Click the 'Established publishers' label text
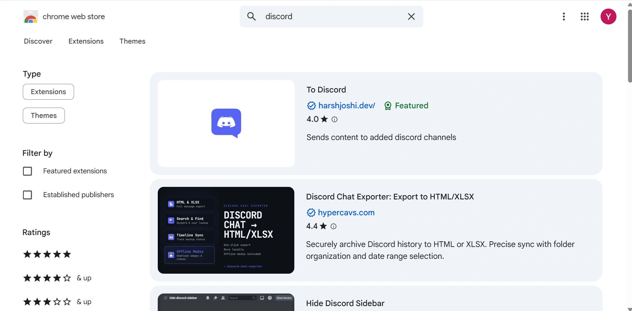The height and width of the screenshot is (311, 632). (79, 195)
